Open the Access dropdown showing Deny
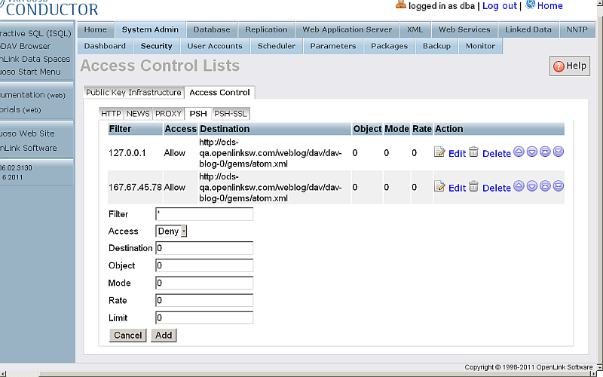 (x=172, y=231)
